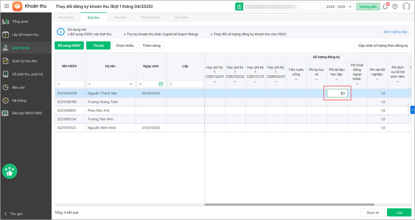The width and height of the screenshot is (415, 220).
Task: Click the user profile avatar
Action: pyautogui.click(x=406, y=6)
